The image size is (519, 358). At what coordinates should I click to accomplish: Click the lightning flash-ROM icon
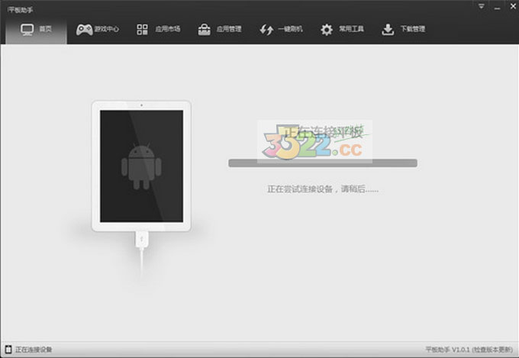point(266,30)
